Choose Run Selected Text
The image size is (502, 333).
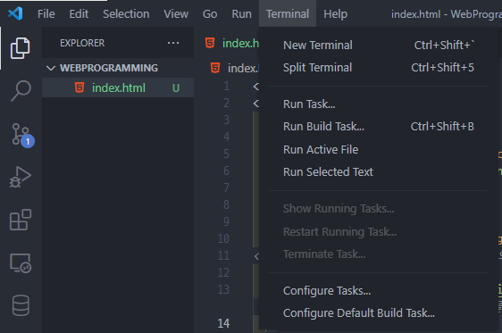click(379, 171)
